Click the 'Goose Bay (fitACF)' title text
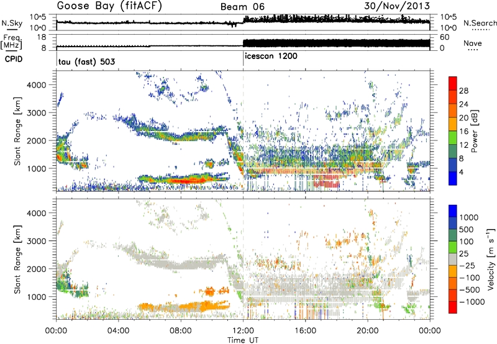Image resolution: width=497 pixels, height=344 pixels. pos(109,6)
